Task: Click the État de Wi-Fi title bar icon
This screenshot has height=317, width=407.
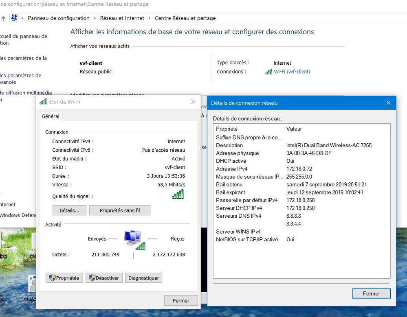Action: (x=43, y=102)
